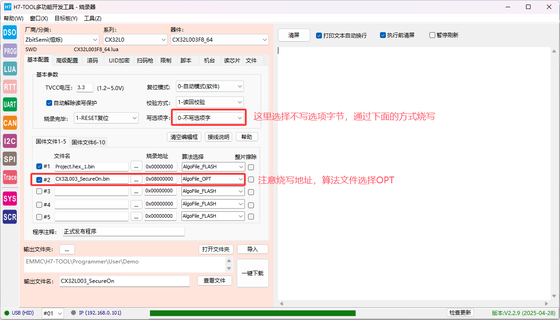Screen dimensions: 560x320
Task: Click 接线说明 button
Action: click(x=219, y=137)
